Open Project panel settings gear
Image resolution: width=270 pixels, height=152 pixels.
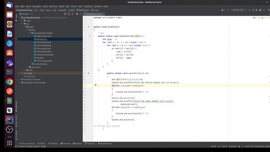click(77, 14)
